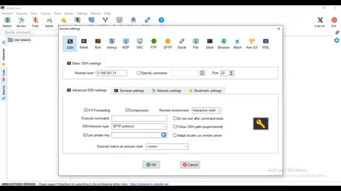Close the Session settings dialog
The height and width of the screenshot is (191, 341).
pyautogui.click(x=279, y=29)
